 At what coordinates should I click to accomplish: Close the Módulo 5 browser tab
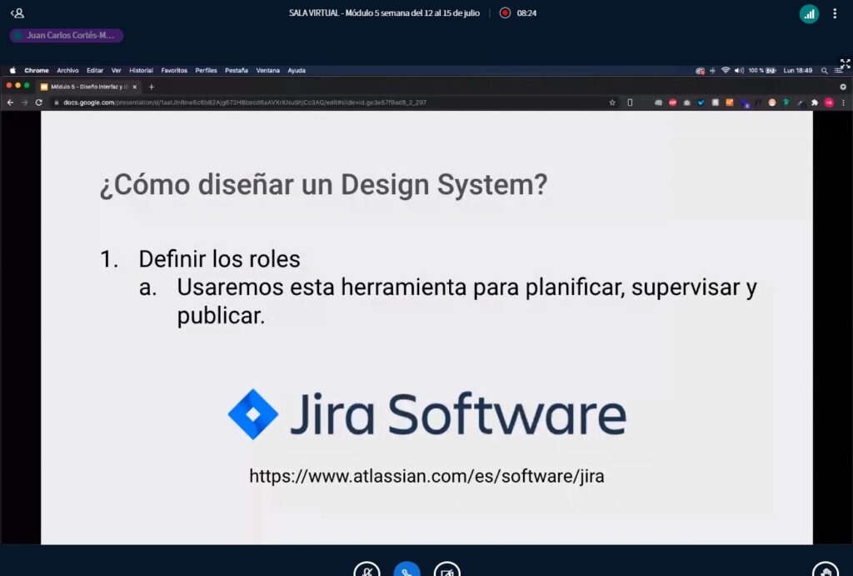coord(135,87)
